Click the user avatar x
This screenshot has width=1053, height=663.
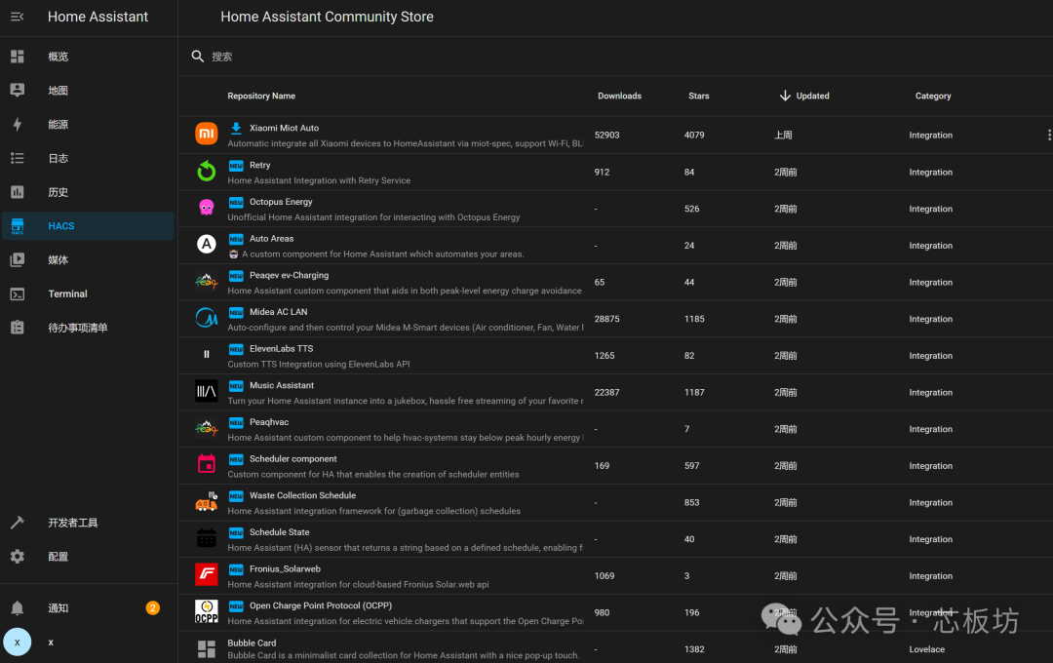[x=18, y=643]
